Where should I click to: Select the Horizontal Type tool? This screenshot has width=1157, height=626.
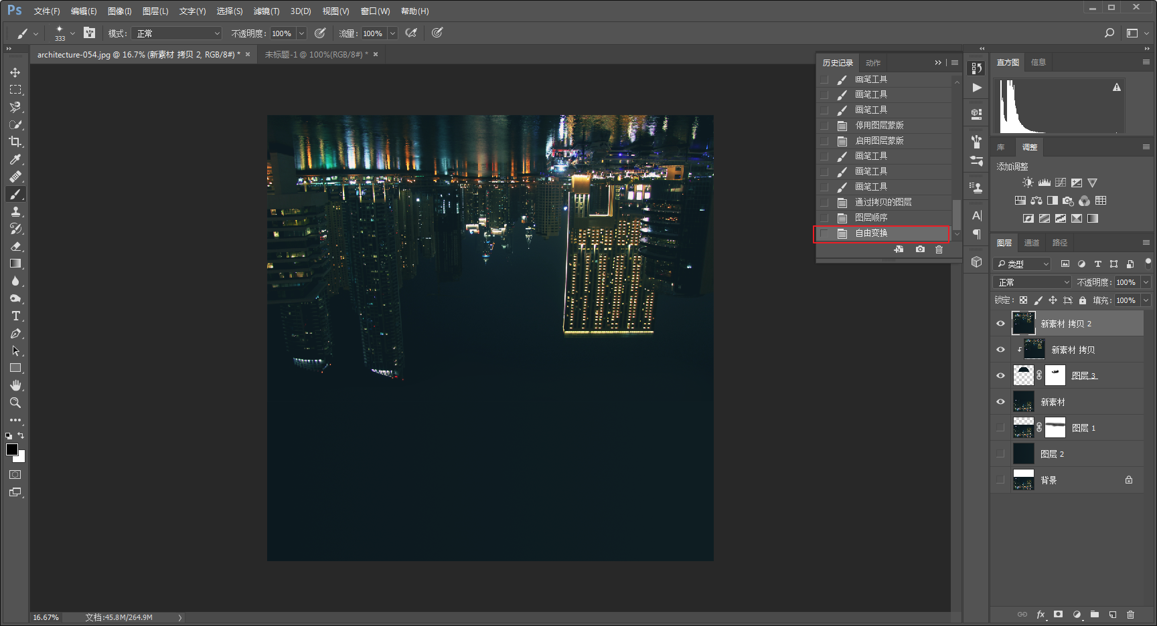click(15, 316)
